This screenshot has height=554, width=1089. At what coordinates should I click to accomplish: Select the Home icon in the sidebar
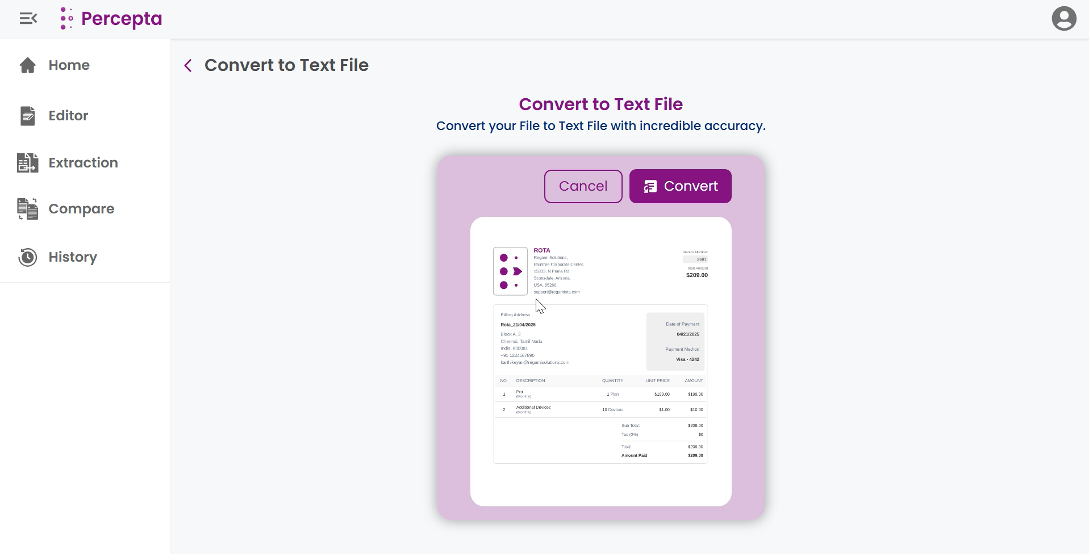[x=27, y=65]
